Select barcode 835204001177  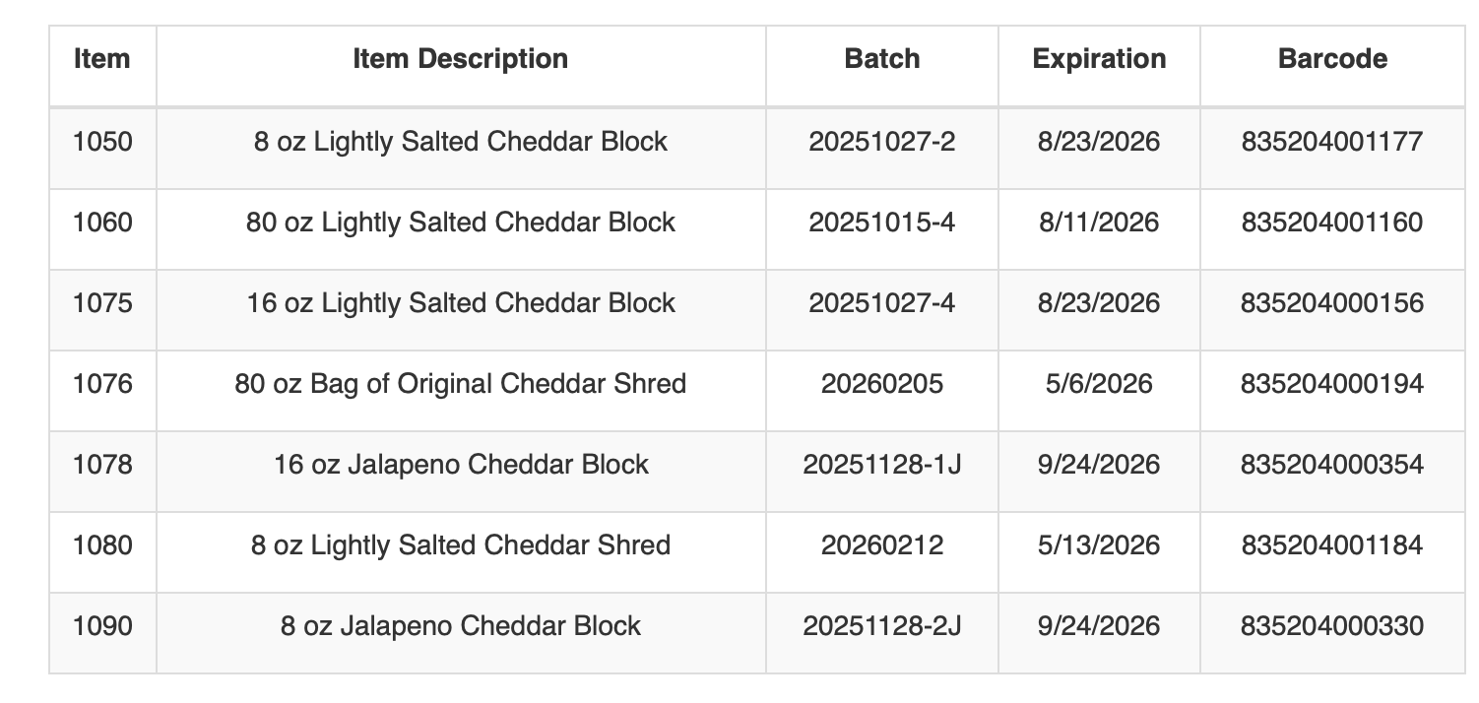click(x=1332, y=142)
